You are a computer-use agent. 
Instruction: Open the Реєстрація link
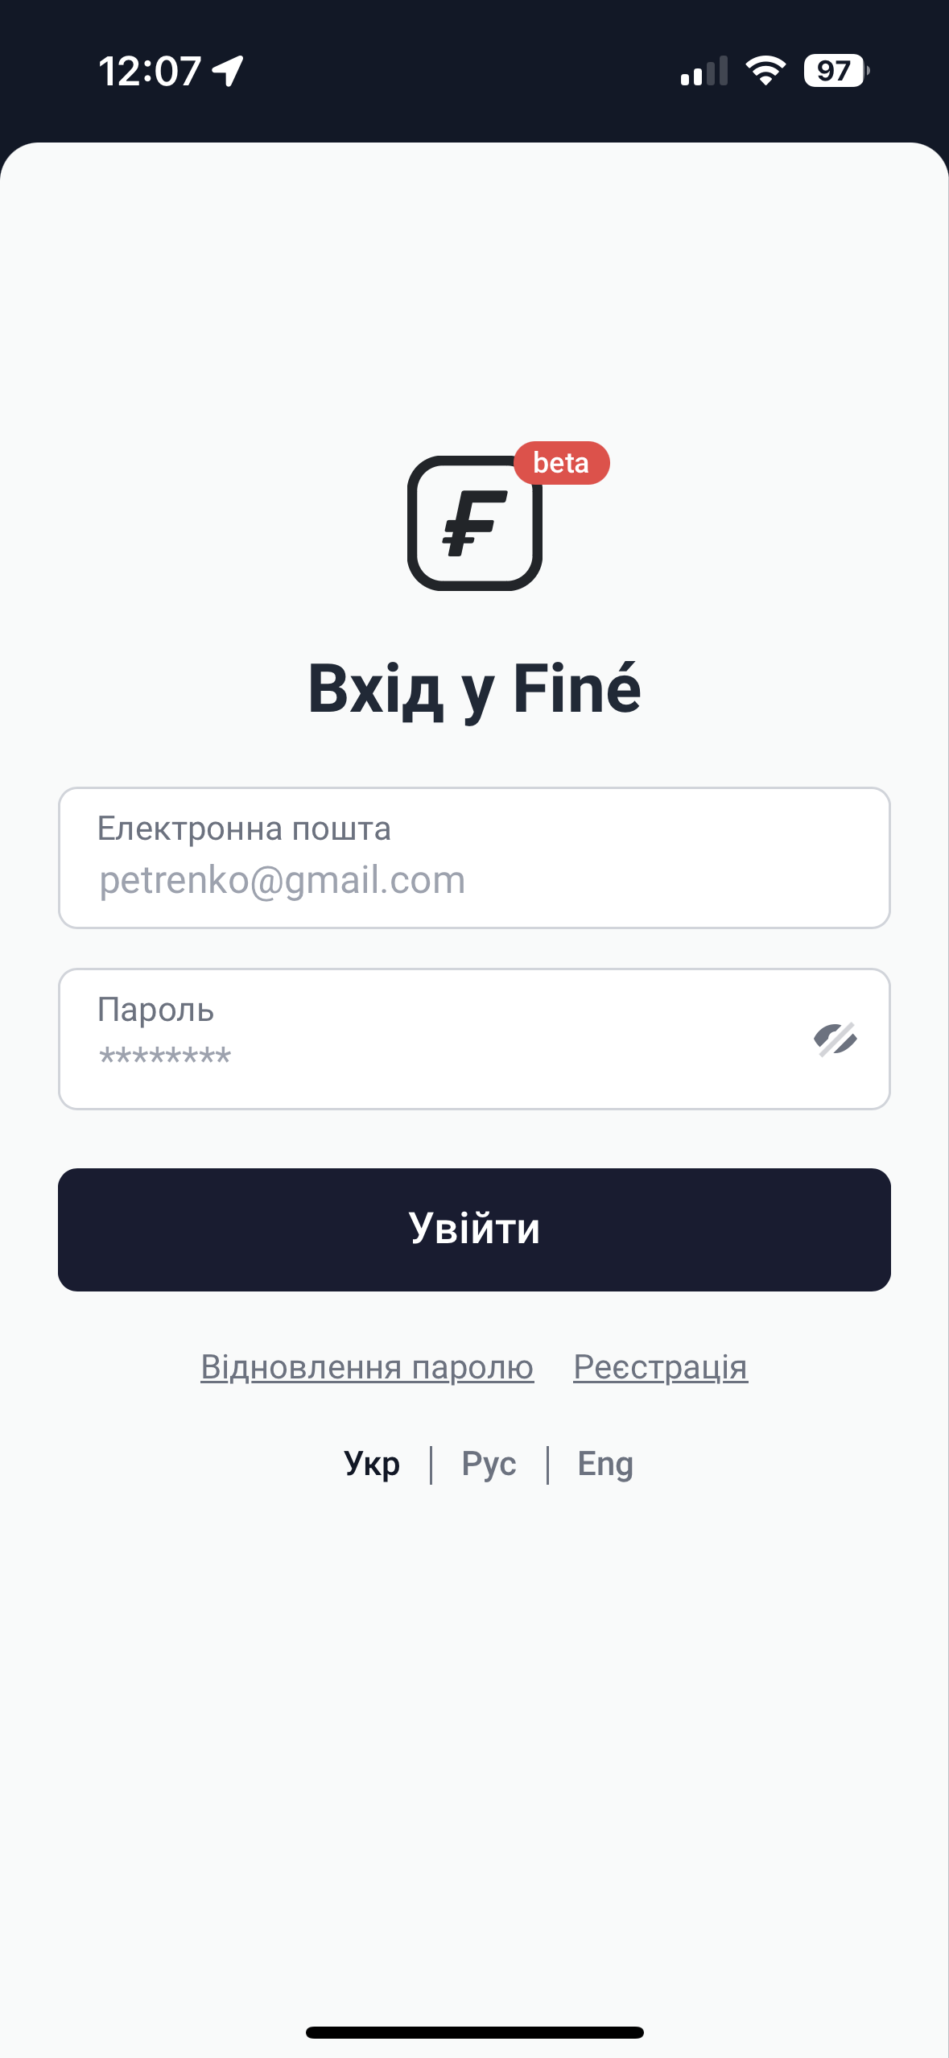[660, 1367]
